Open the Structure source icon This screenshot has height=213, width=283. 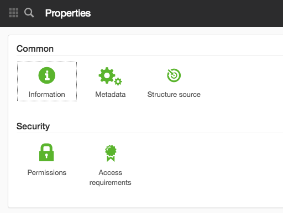pyautogui.click(x=174, y=75)
